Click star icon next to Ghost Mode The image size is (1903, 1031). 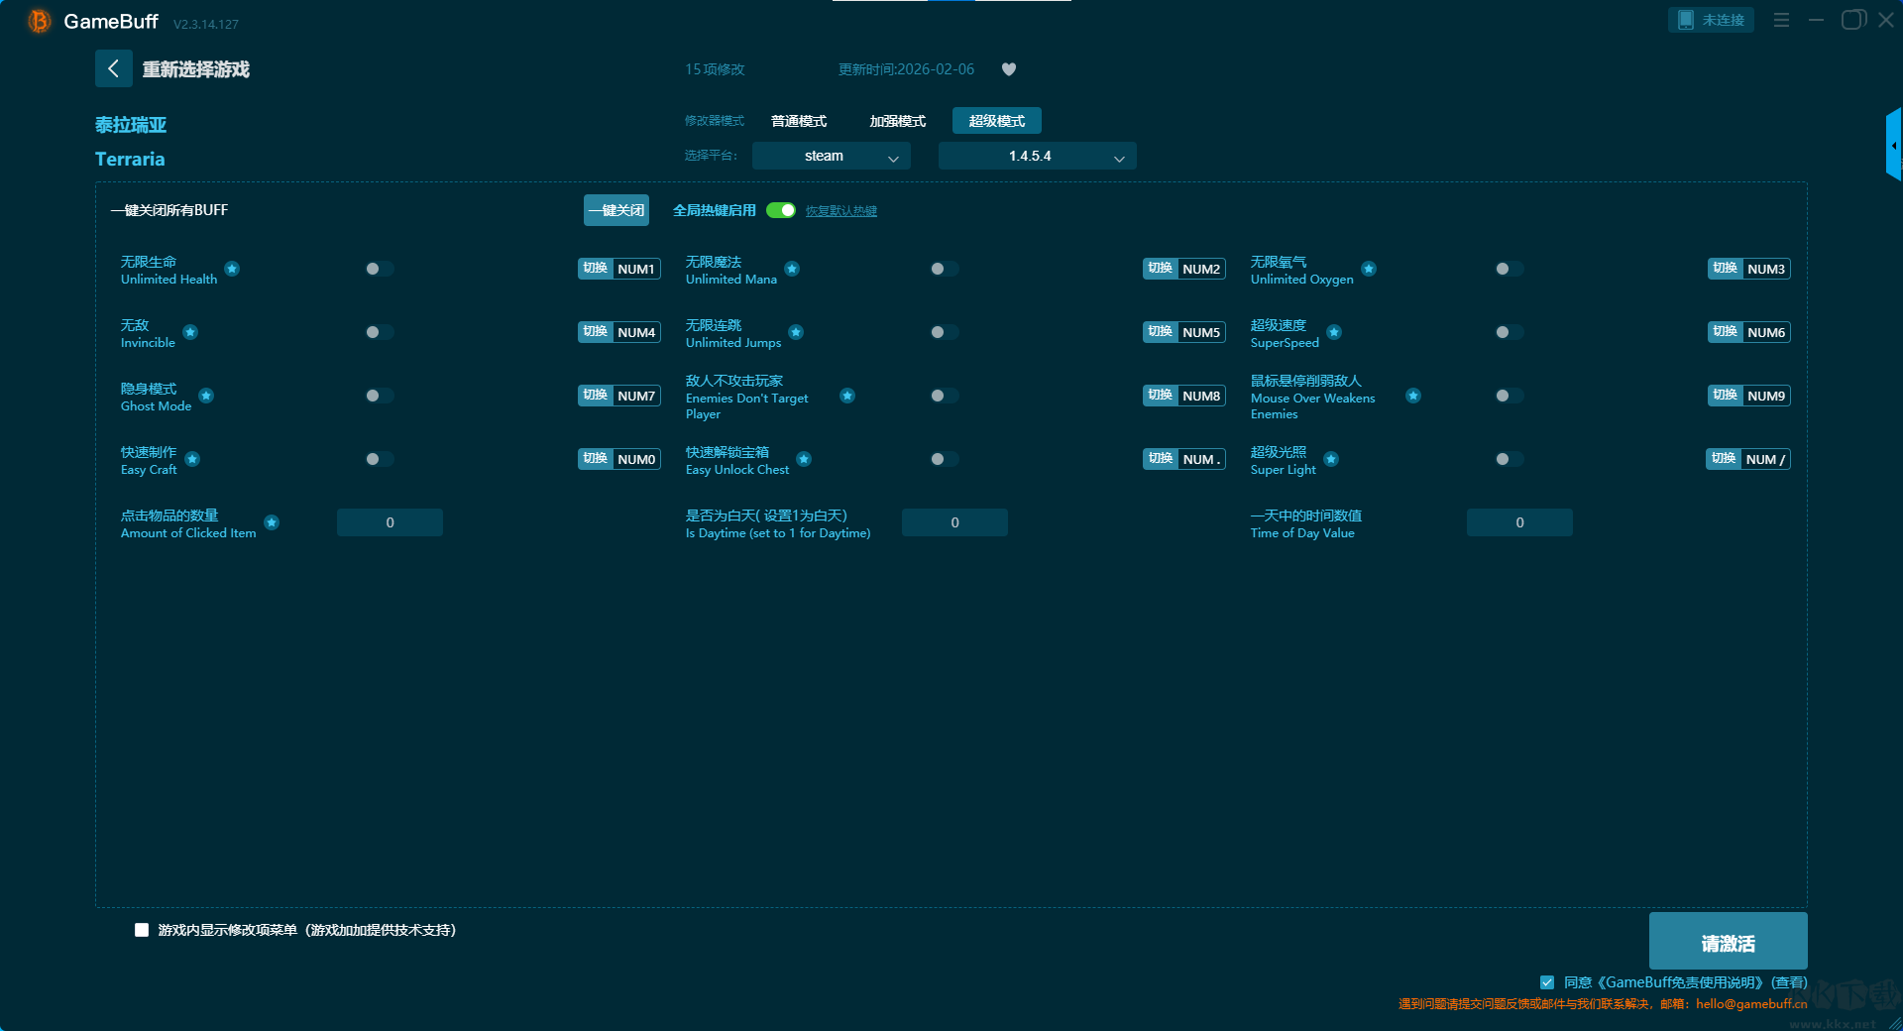click(206, 396)
